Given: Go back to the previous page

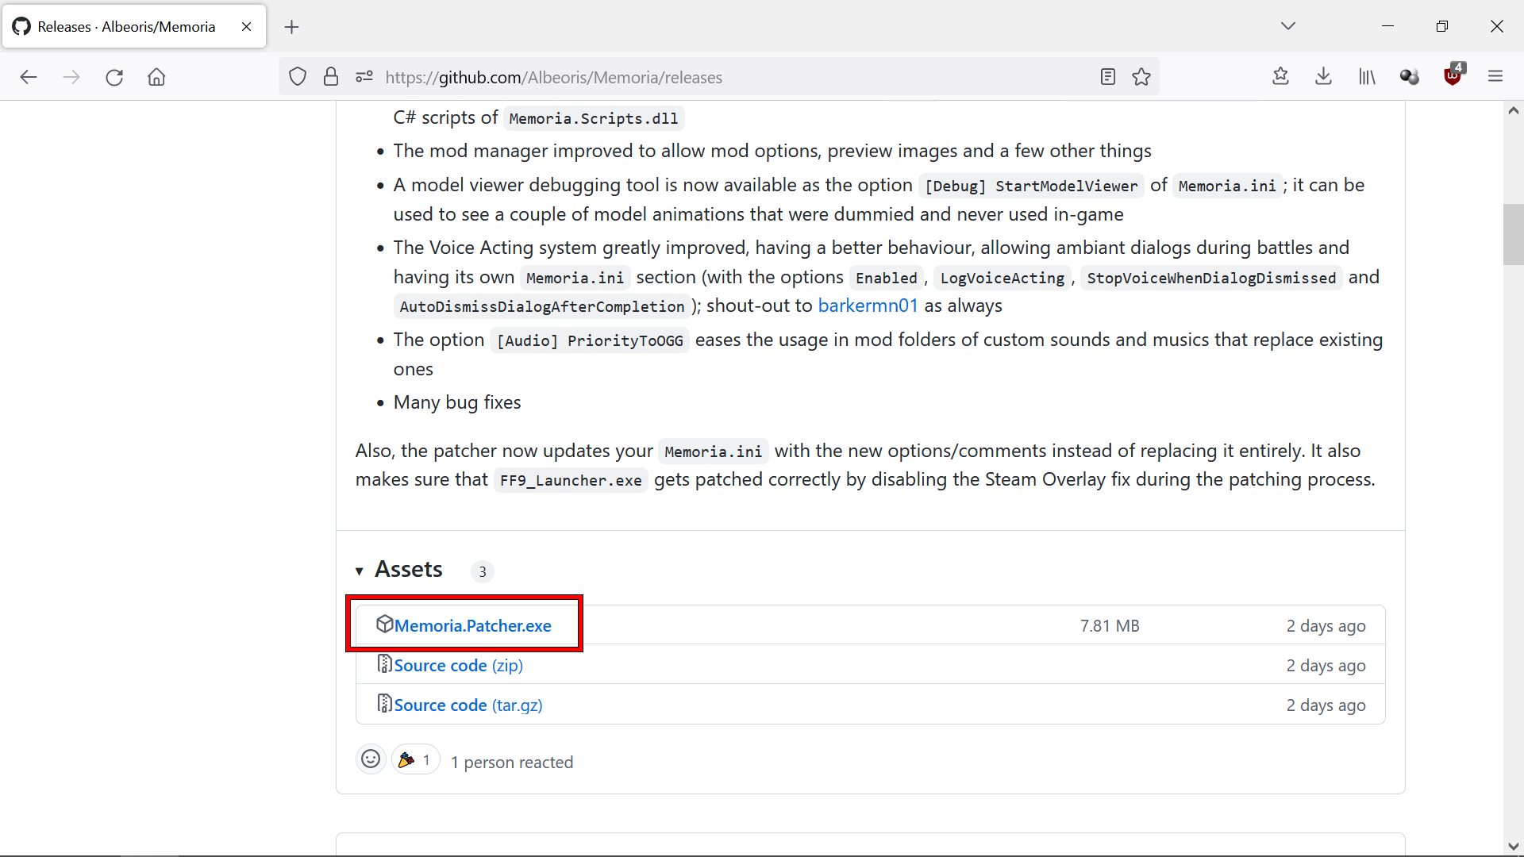Looking at the screenshot, I should [29, 77].
